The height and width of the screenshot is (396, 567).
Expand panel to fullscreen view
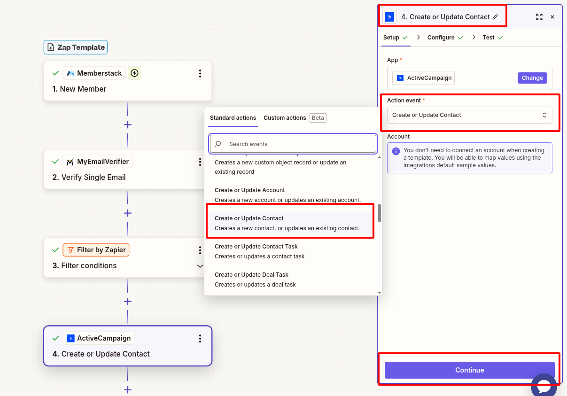click(x=539, y=17)
